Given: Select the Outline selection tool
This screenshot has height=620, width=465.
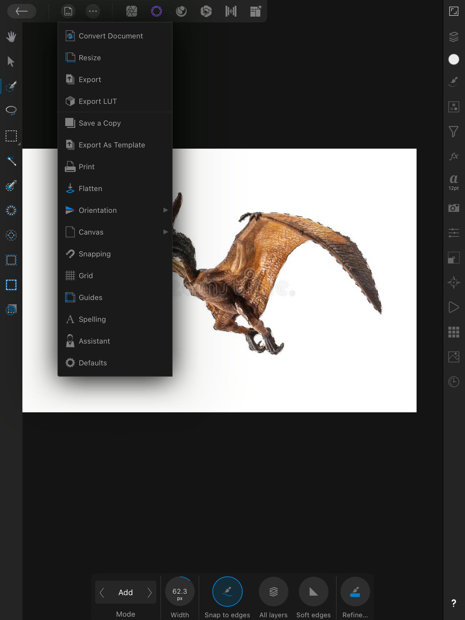Looking at the screenshot, I should pyautogui.click(x=11, y=285).
